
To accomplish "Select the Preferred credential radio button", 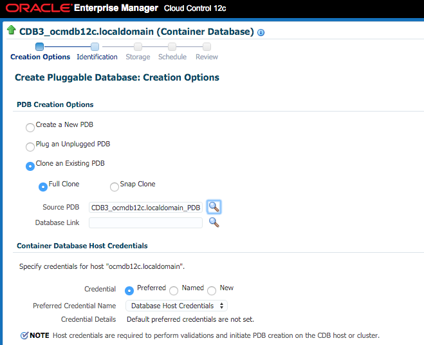I will pyautogui.click(x=129, y=291).
